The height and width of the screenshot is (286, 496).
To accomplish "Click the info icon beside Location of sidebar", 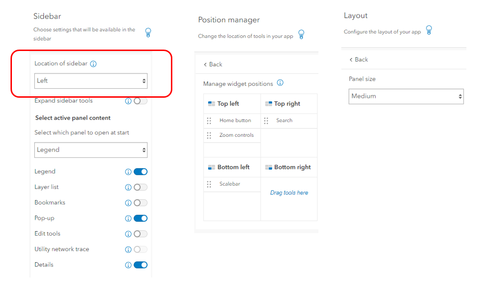I will 94,63.
